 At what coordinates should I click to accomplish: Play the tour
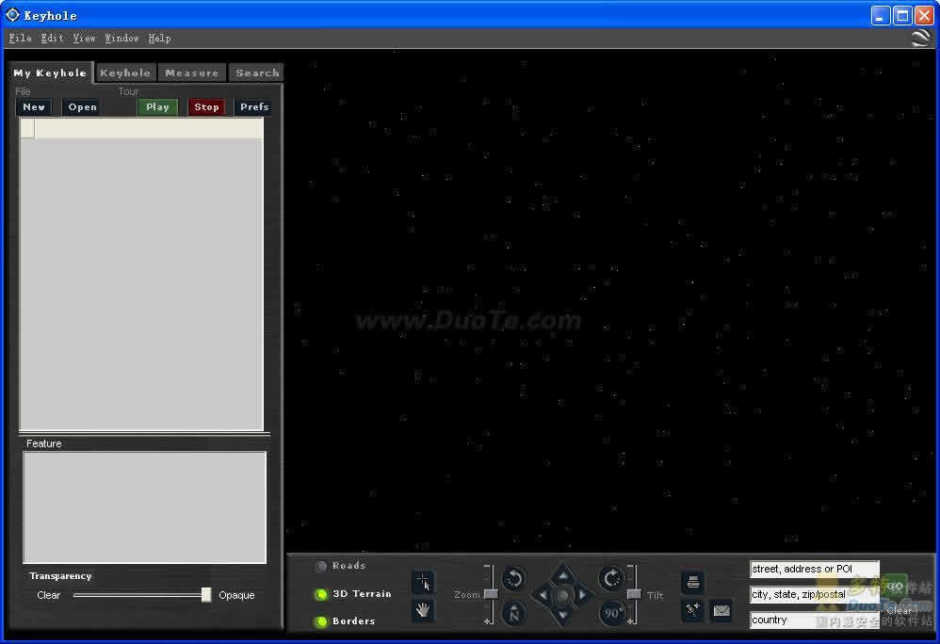click(x=157, y=107)
